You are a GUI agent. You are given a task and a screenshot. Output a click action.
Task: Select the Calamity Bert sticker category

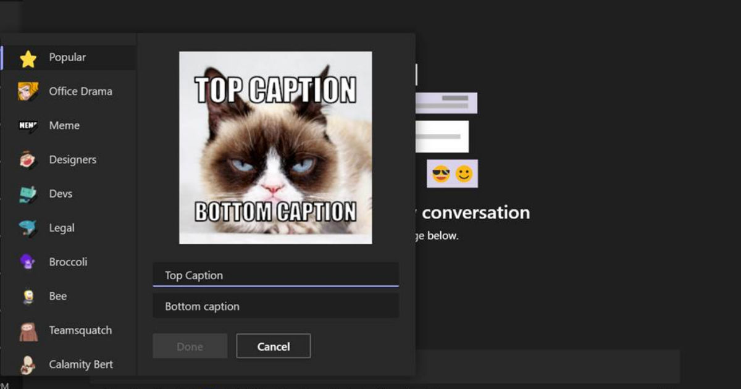tap(69, 364)
